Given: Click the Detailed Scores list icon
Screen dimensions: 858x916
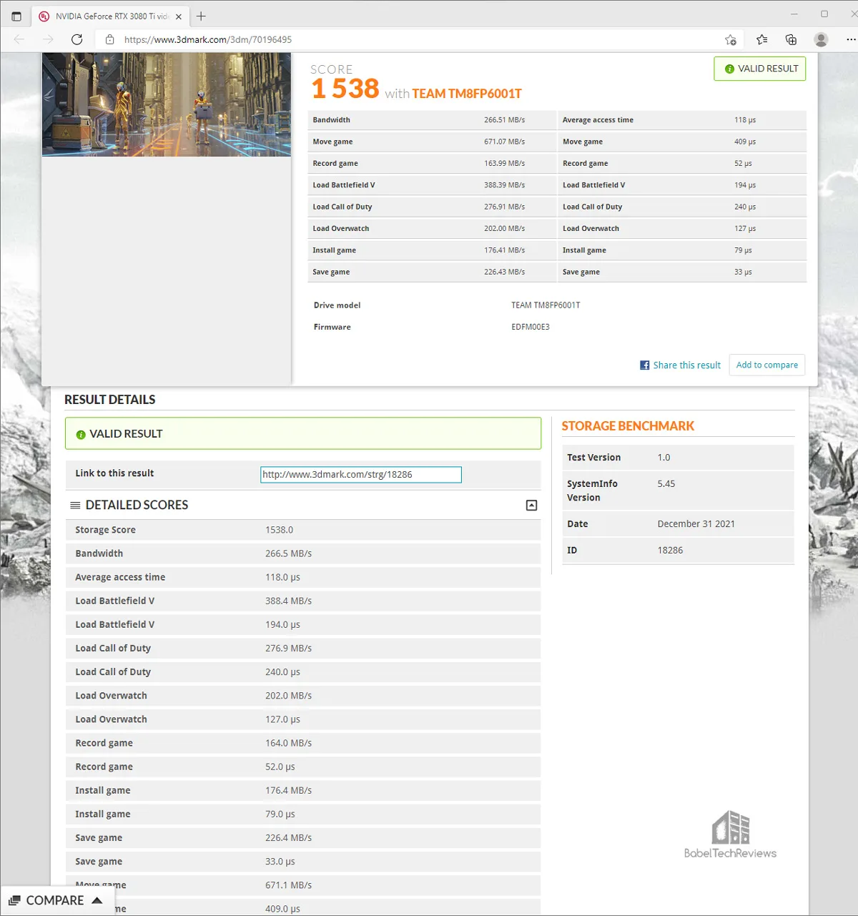Looking at the screenshot, I should point(75,506).
